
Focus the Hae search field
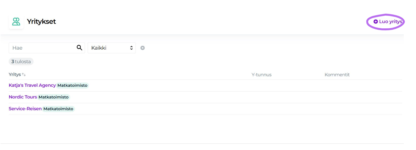[43, 48]
